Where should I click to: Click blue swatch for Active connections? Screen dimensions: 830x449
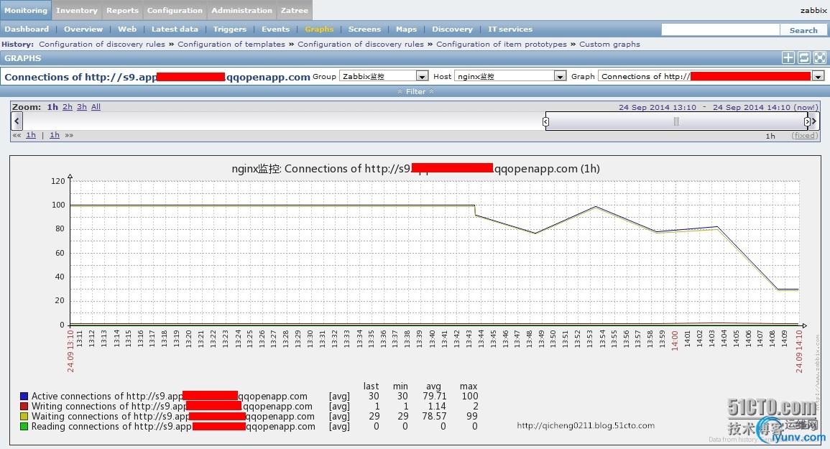[x=24, y=396]
